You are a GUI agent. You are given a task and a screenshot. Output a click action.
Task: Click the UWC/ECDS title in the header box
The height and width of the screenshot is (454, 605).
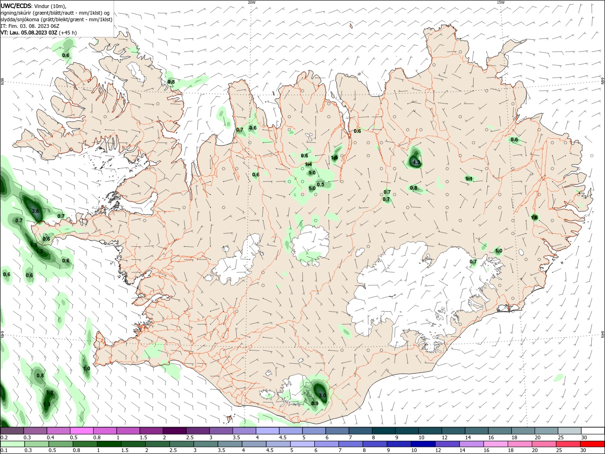click(16, 6)
